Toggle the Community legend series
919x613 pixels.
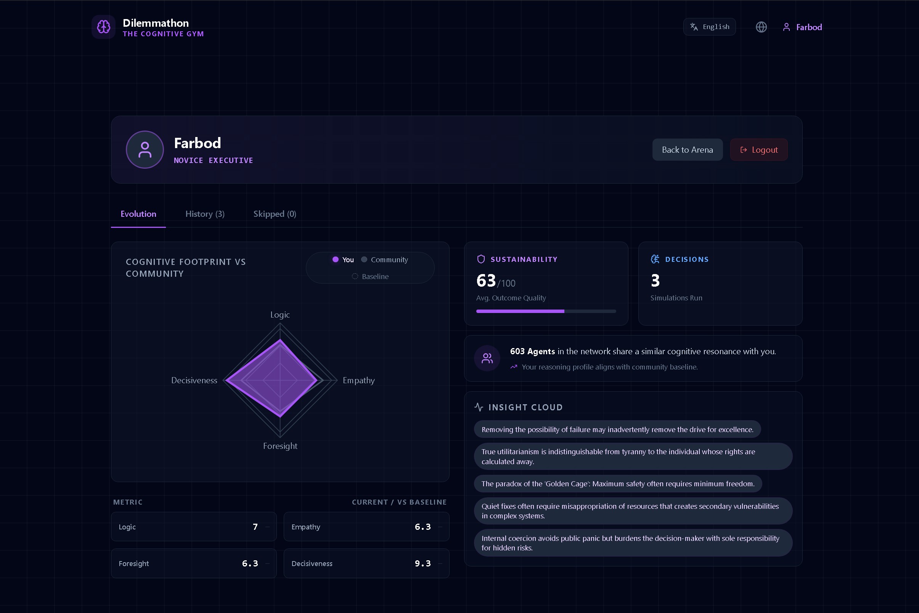(385, 260)
